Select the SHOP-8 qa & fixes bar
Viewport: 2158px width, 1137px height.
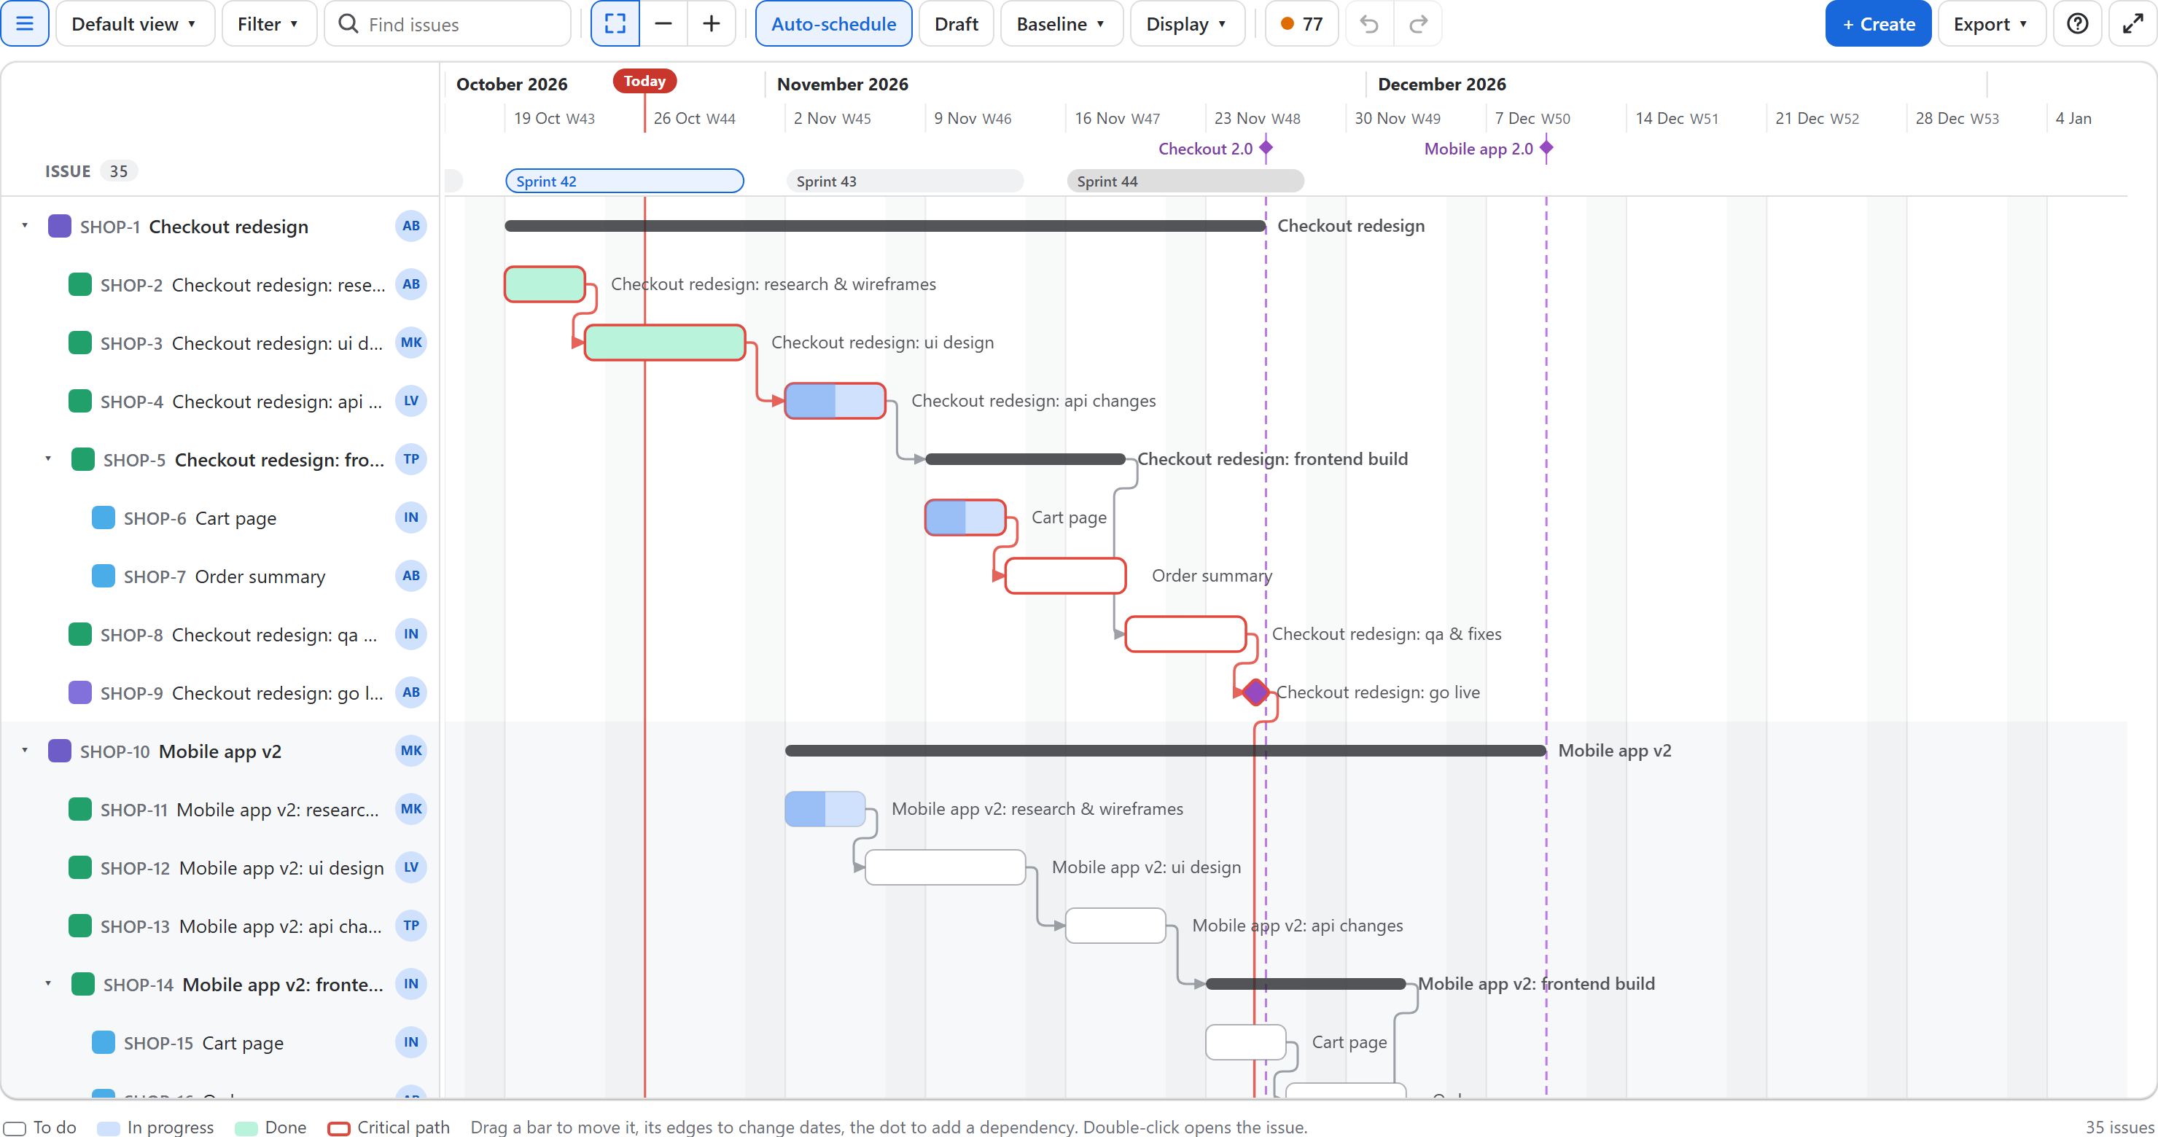[x=1185, y=634]
